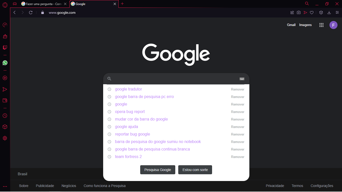This screenshot has height=192, width=342.
Task: Open History clock in sidebar
Action: click(x=5, y=116)
